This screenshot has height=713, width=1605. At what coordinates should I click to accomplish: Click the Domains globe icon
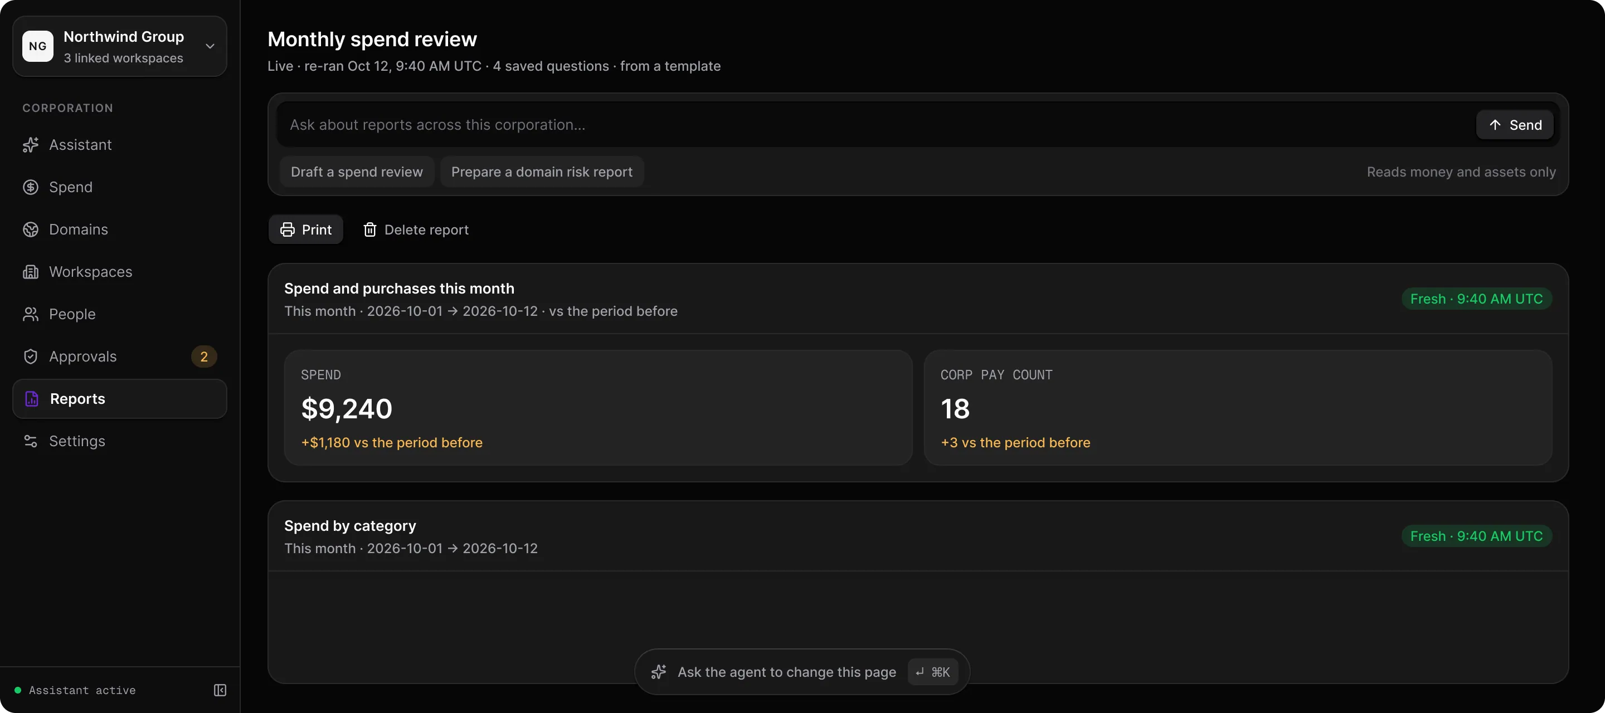click(31, 229)
